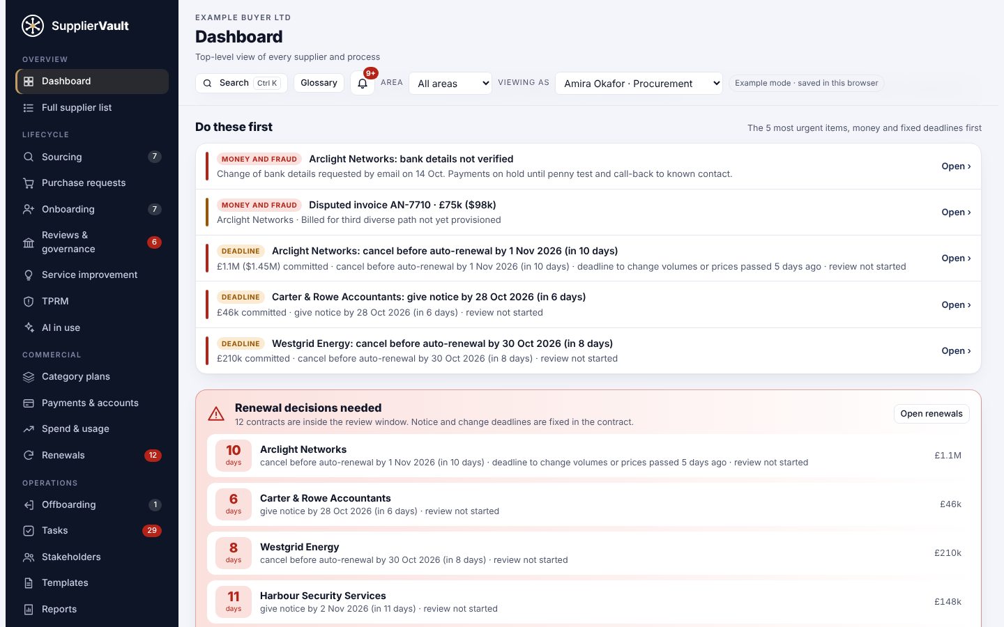The height and width of the screenshot is (627, 1004).
Task: Click the Reviews & governance building icon
Action: point(29,242)
